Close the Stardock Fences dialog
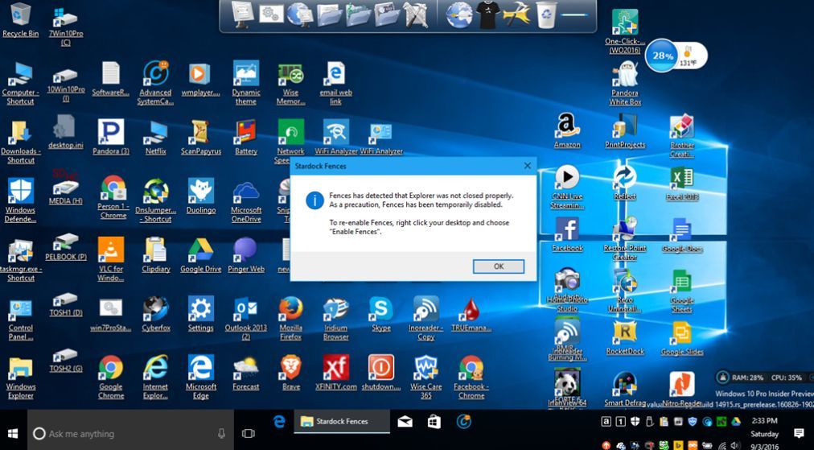The image size is (814, 450). click(528, 166)
